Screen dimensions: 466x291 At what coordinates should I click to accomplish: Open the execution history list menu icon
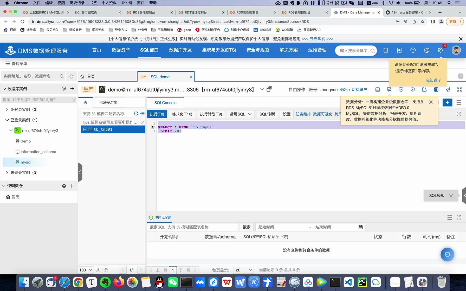tap(450, 217)
